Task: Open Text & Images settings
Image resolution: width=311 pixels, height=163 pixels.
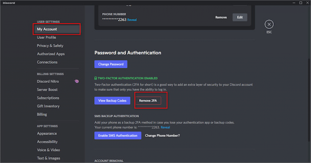Action: click(48, 158)
